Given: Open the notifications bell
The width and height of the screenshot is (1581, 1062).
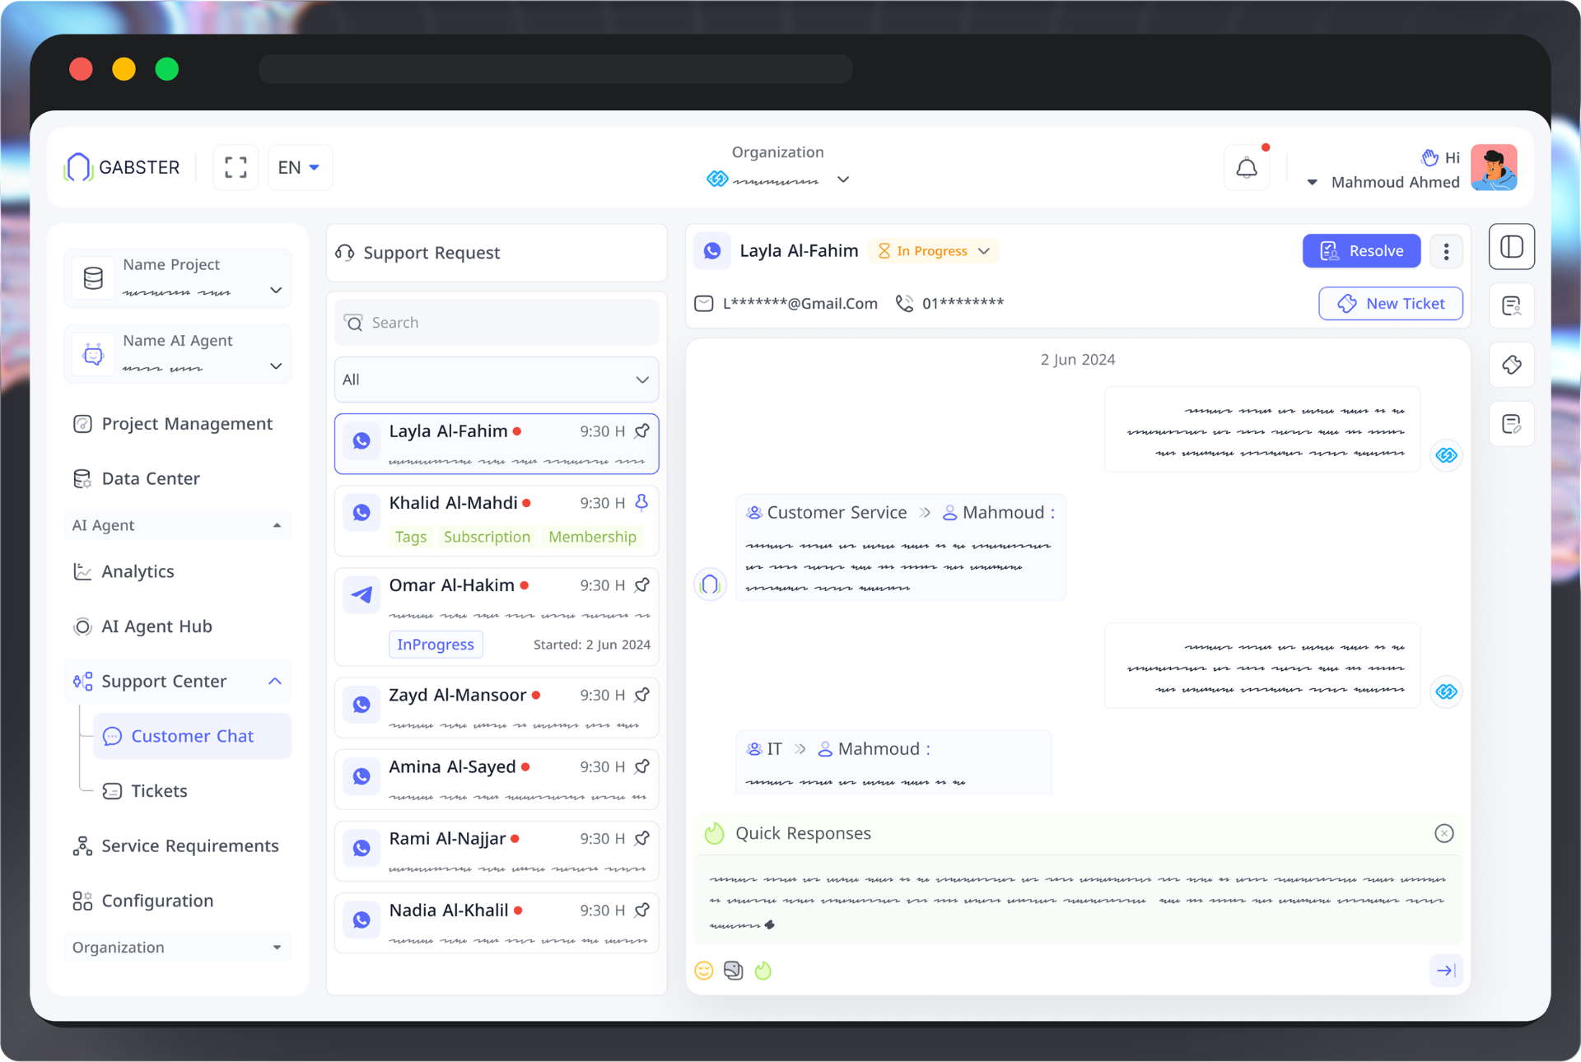Looking at the screenshot, I should click(1247, 168).
